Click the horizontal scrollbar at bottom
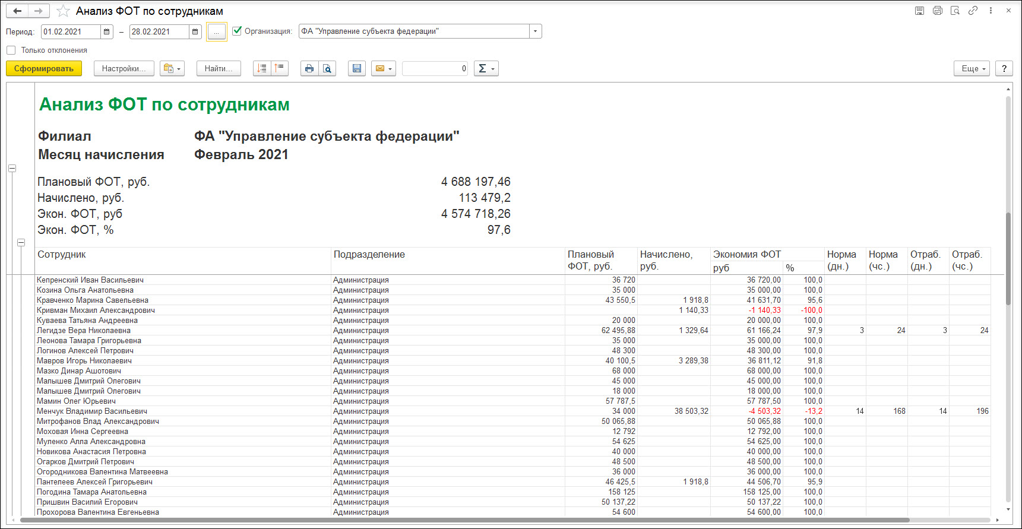This screenshot has width=1022, height=529. coord(464,520)
